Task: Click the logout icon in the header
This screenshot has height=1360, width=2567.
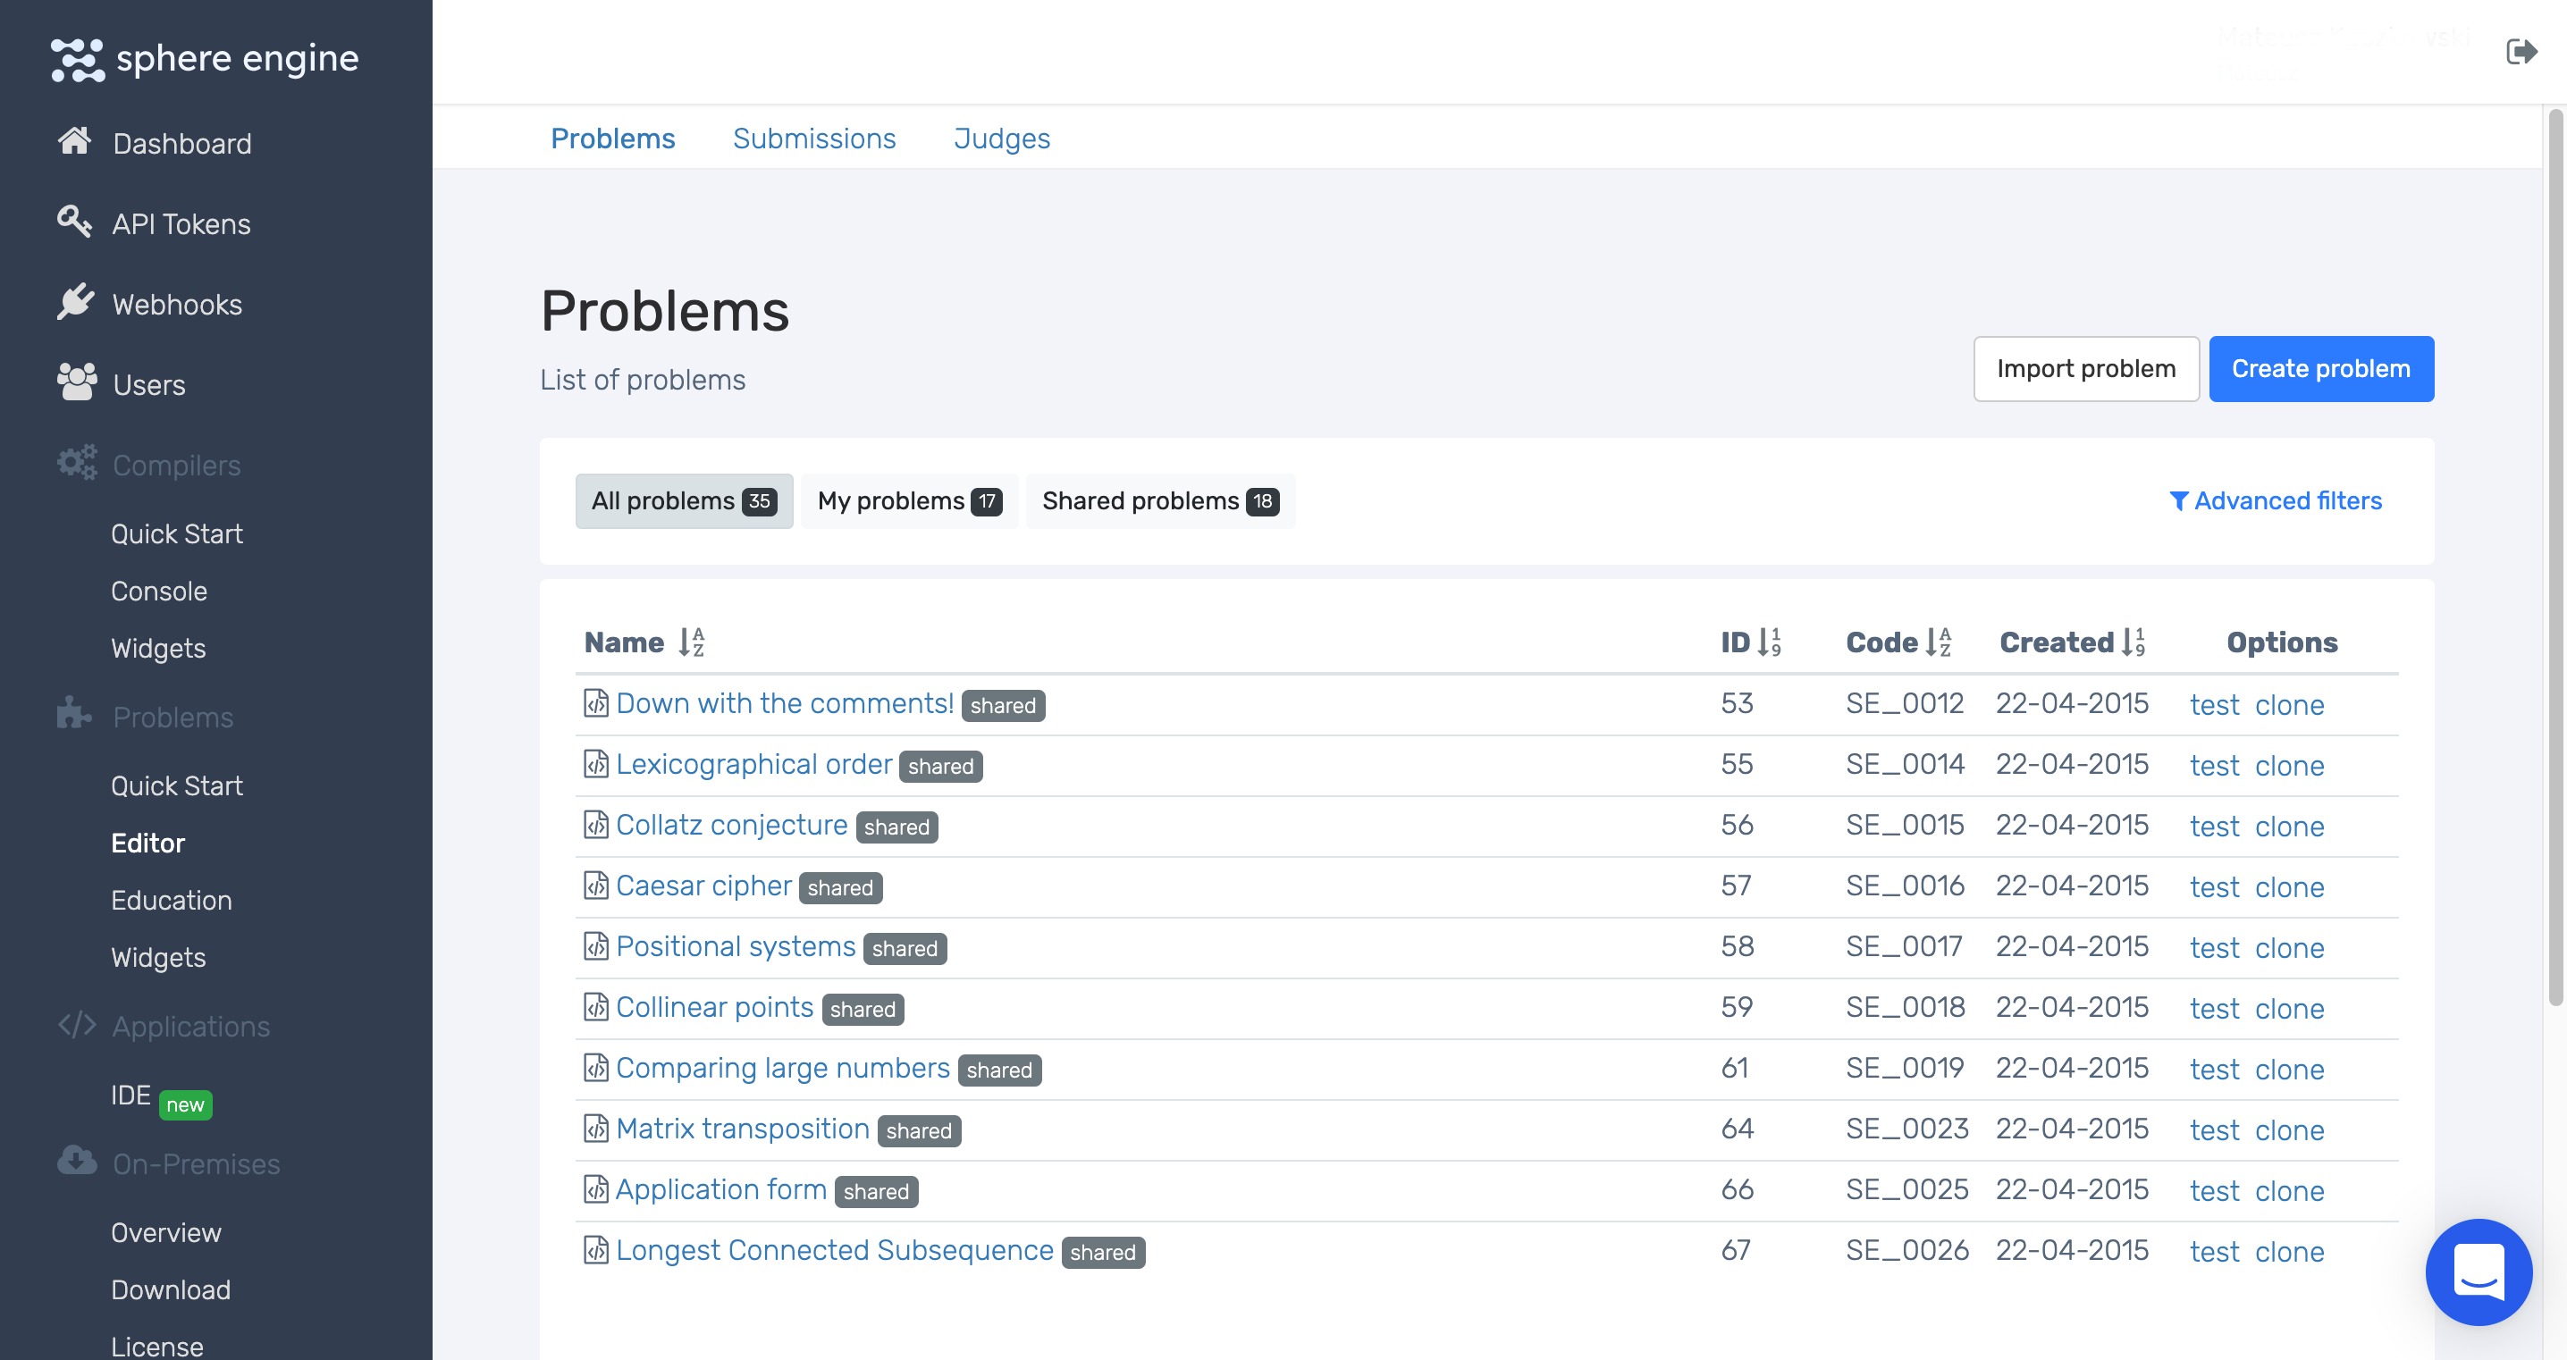Action: point(2521,52)
